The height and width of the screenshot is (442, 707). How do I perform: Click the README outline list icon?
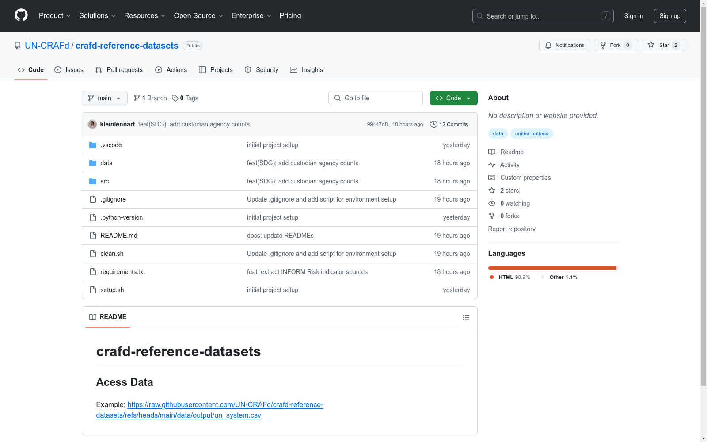(466, 317)
